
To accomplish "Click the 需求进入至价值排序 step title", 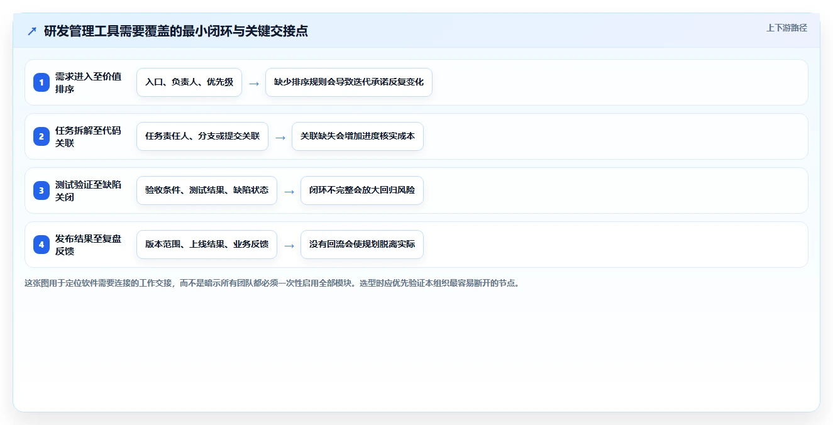I will (x=89, y=82).
